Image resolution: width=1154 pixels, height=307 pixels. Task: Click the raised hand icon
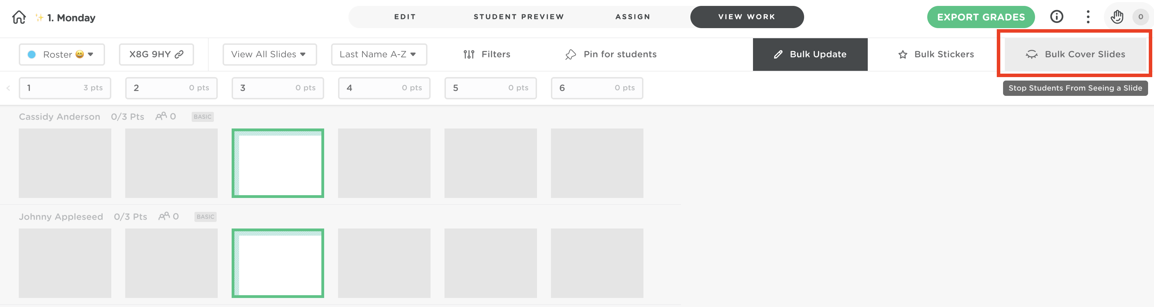coord(1116,17)
